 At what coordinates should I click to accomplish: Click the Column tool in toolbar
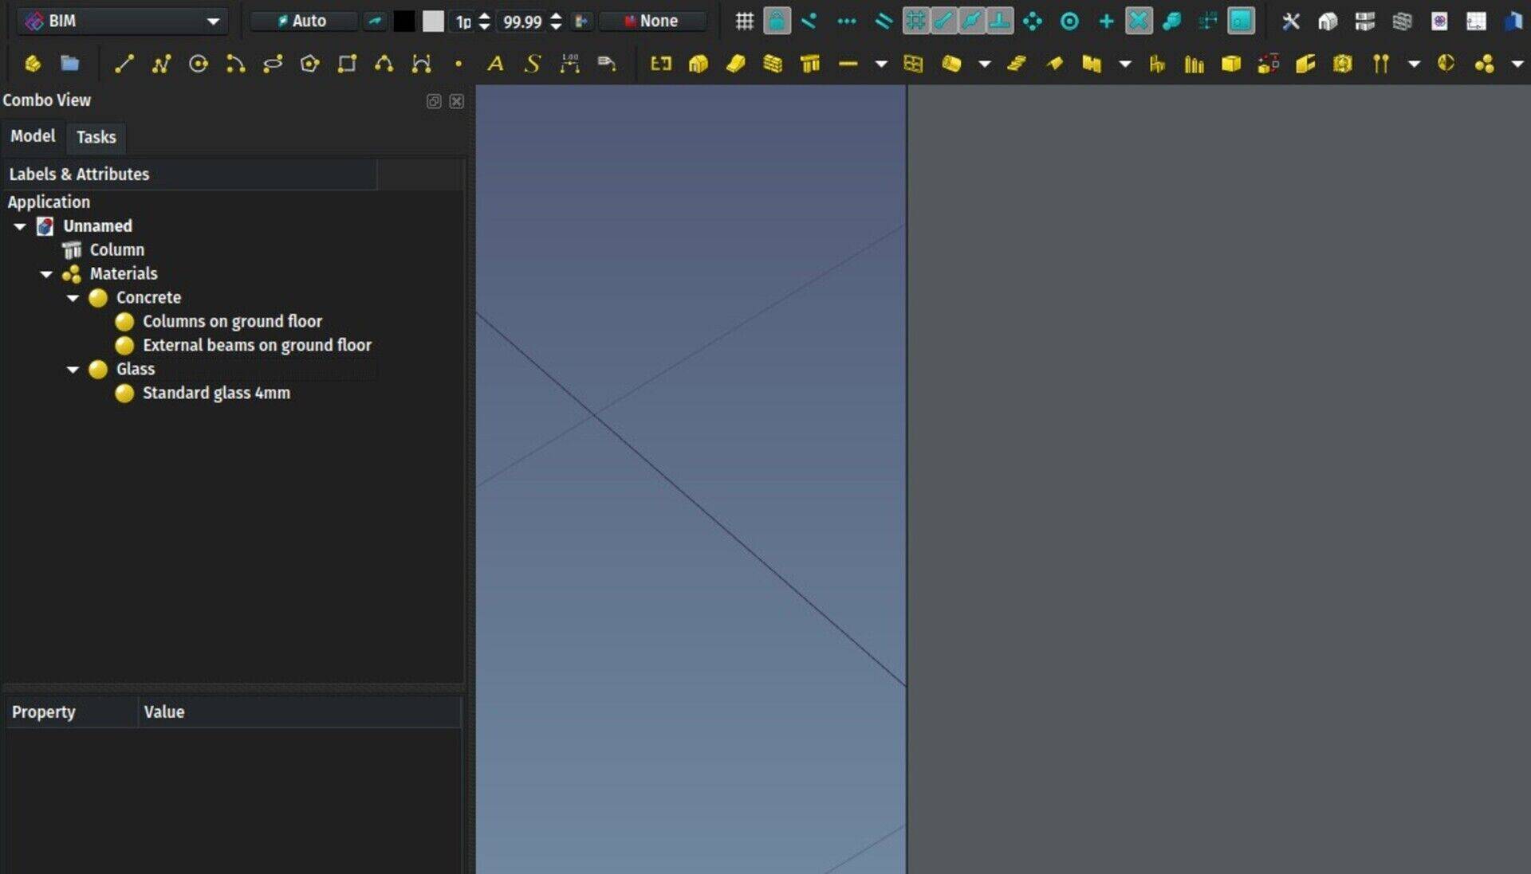810,64
